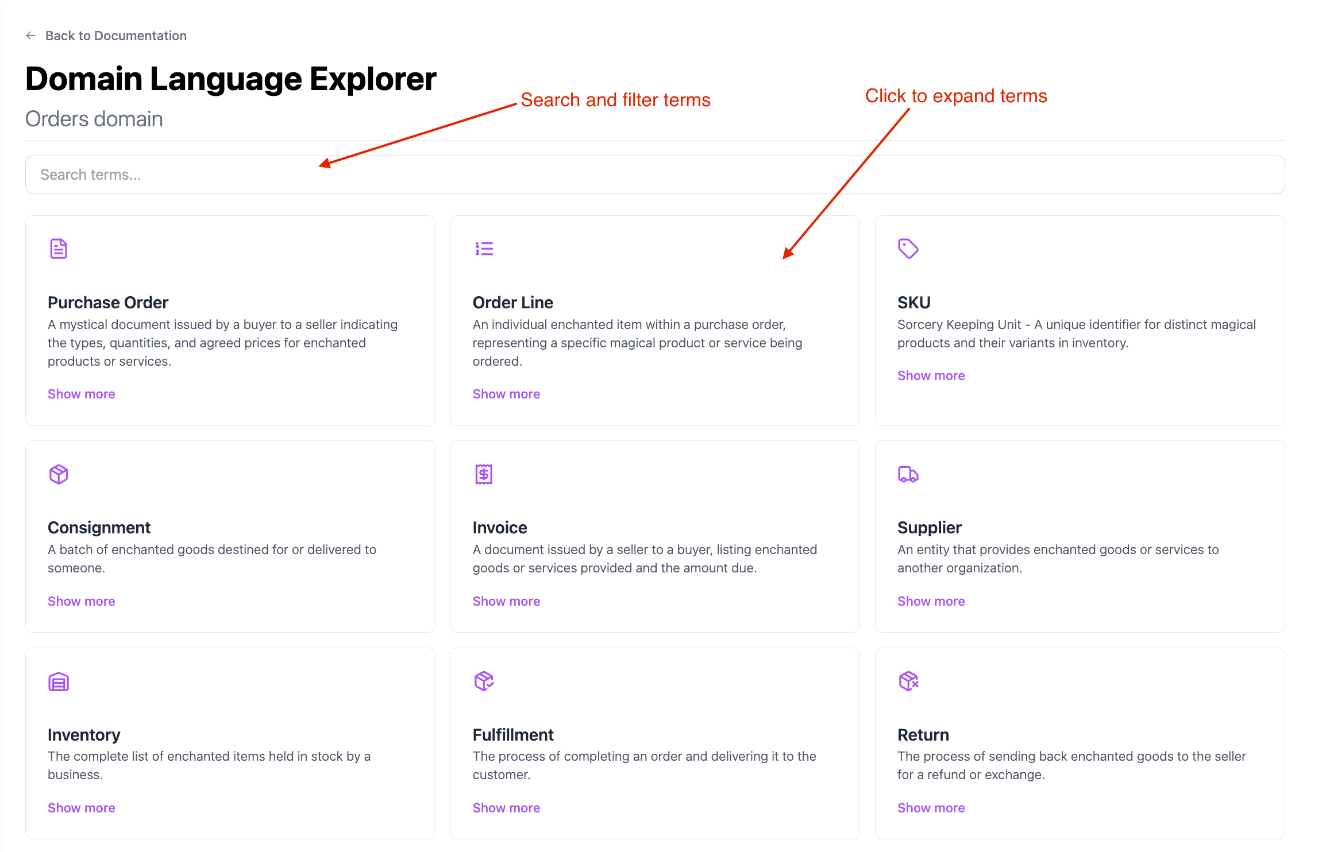The height and width of the screenshot is (852, 1326).
Task: Expand SKU details with Show more
Action: tap(931, 375)
